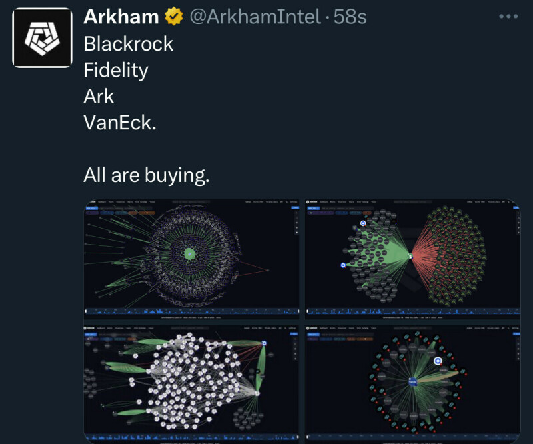This screenshot has height=444, width=533.
Task: Click the blue button at the top-right corner of the top-right graph
Action: (x=516, y=208)
